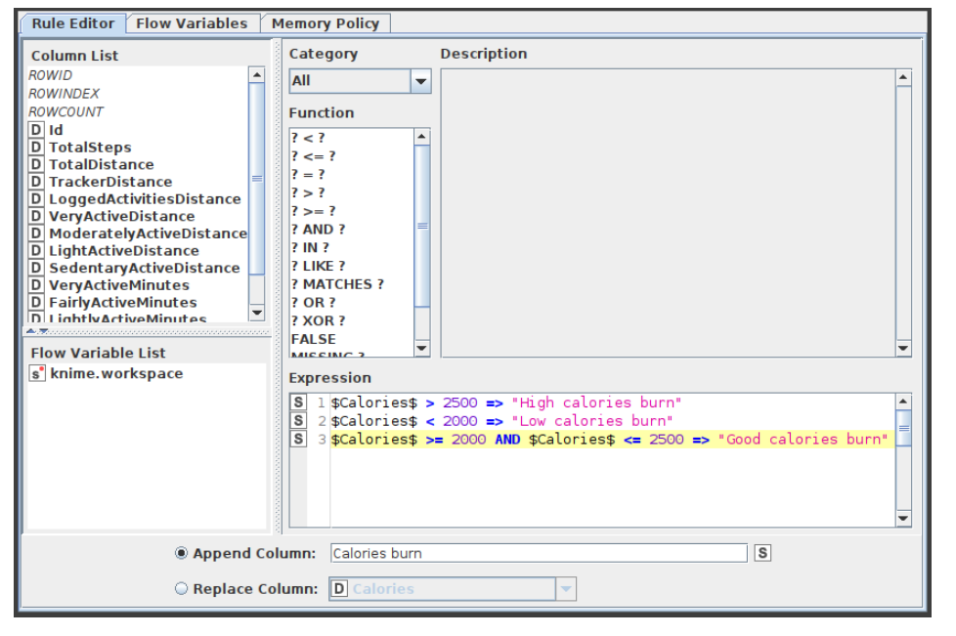Viewport: 956px width, 636px height.
Task: Click the Column List scrollbar thumb
Action: pyautogui.click(x=257, y=179)
